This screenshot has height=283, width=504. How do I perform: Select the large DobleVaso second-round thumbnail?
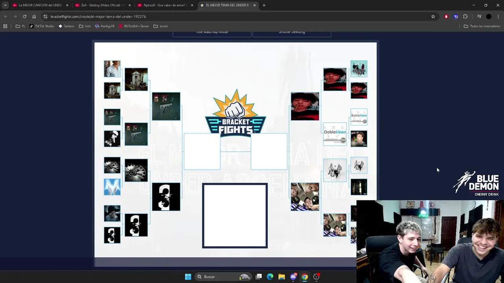(335, 134)
